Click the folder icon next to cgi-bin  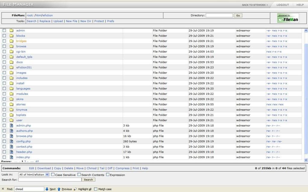coord(11,52)
